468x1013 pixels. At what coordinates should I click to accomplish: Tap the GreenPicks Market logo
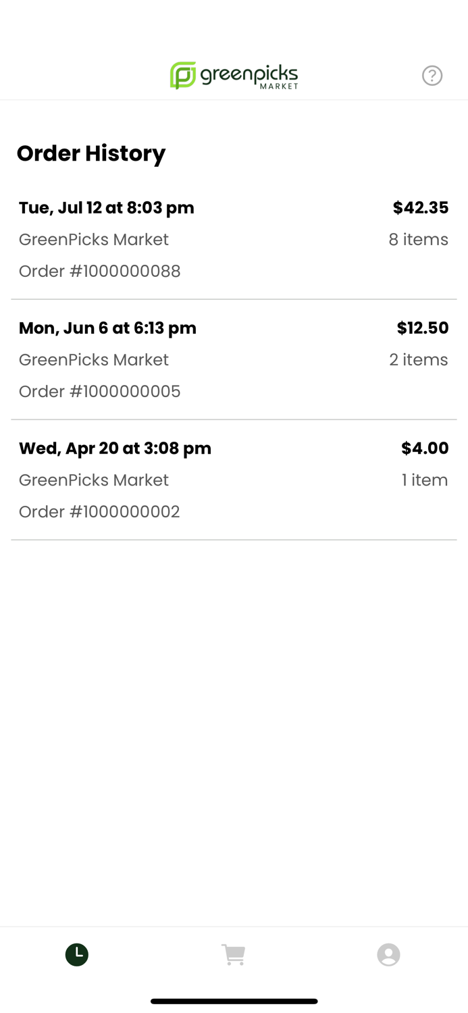coord(234,75)
